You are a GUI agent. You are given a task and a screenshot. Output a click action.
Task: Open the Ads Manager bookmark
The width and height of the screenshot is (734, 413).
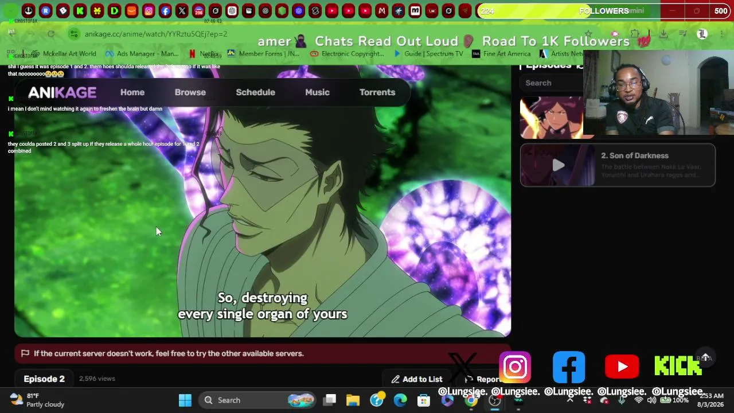142,54
